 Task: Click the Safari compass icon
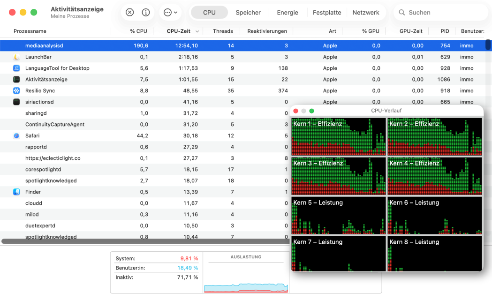pos(16,136)
